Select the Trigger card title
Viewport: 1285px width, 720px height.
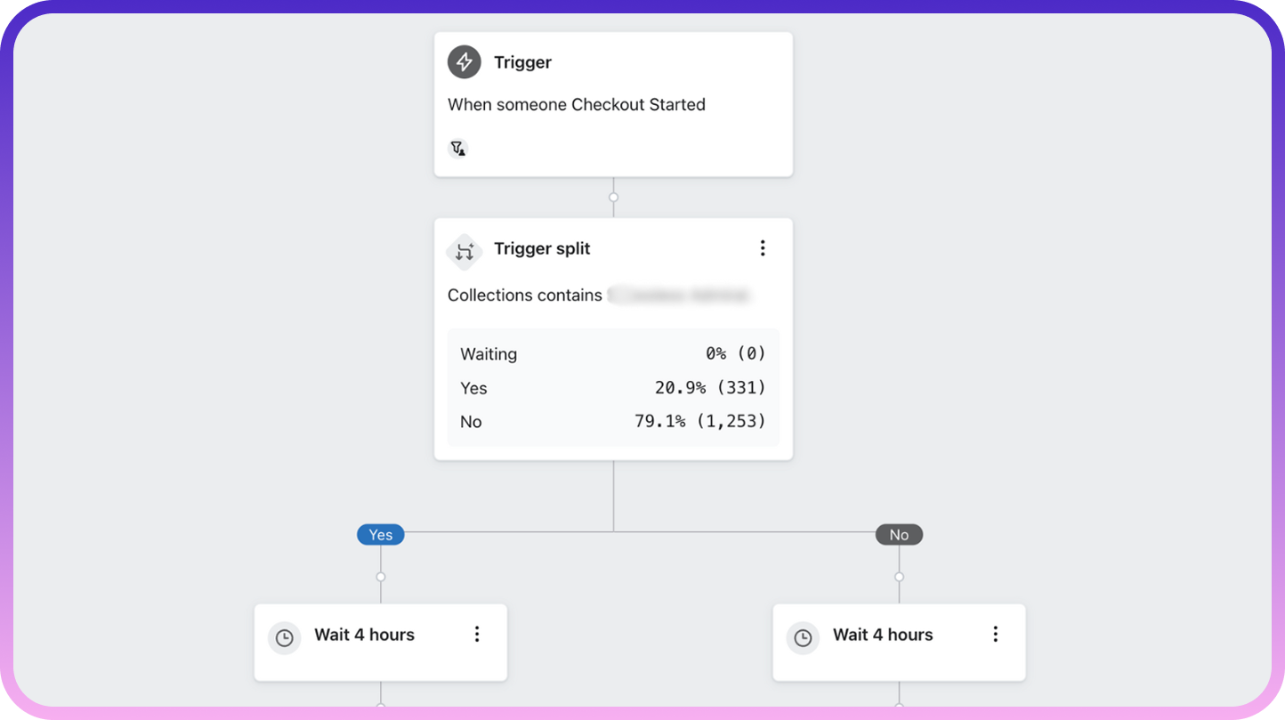click(x=522, y=62)
